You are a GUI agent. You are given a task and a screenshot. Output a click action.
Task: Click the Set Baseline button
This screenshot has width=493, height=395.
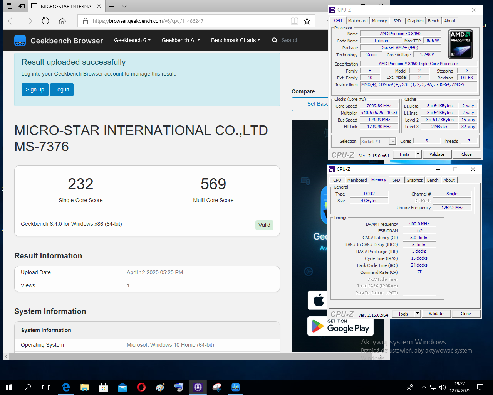tap(310, 104)
